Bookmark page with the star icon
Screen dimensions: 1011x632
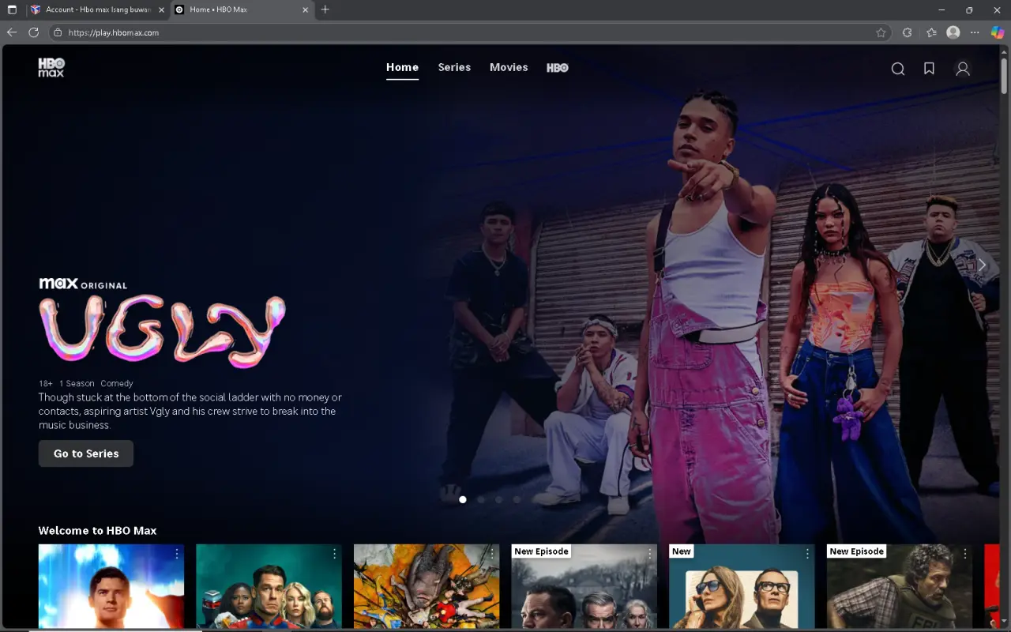pyautogui.click(x=881, y=32)
